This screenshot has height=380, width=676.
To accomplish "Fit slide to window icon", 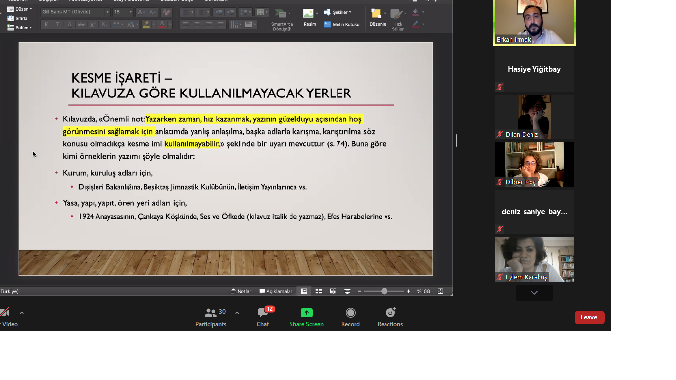I will click(440, 291).
